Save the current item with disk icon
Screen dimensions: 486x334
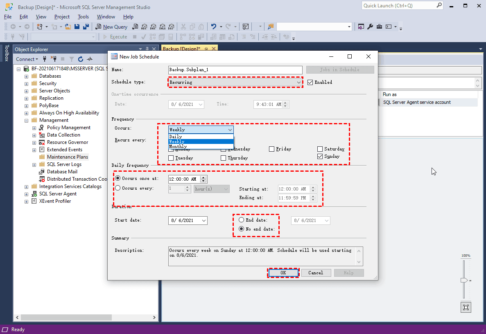click(x=77, y=27)
